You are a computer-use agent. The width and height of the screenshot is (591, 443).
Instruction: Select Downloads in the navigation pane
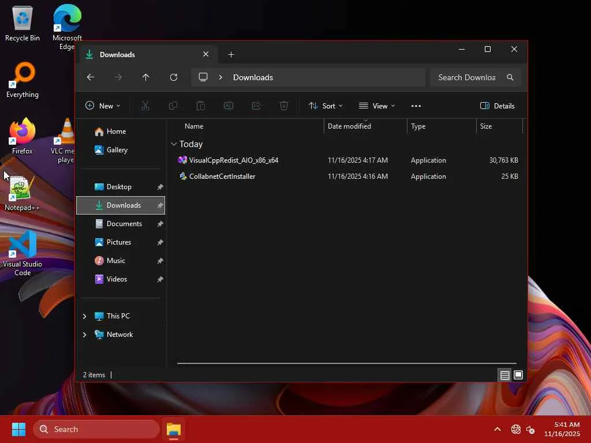click(x=121, y=205)
